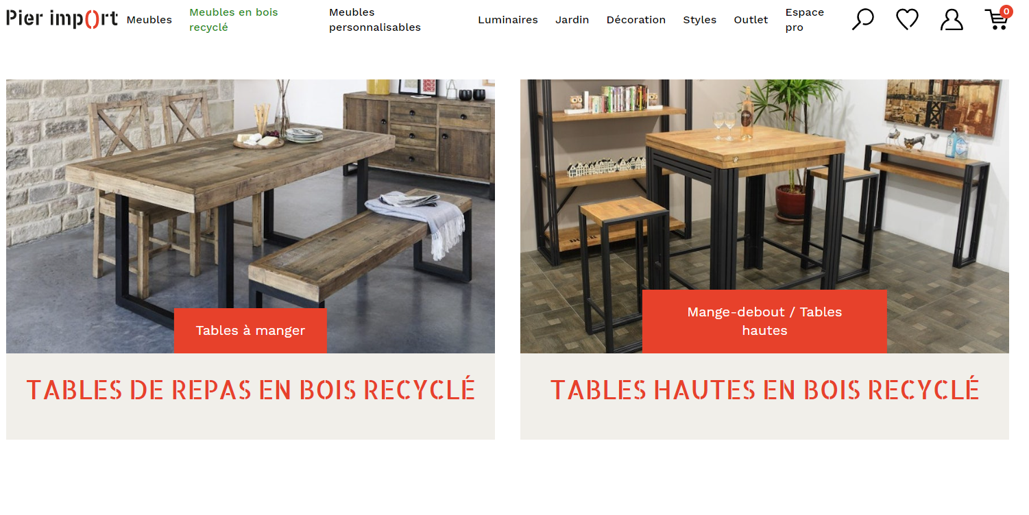The image size is (1029, 515).
Task: Open Tables de repas en bois recyclé heading
Action: click(x=251, y=390)
